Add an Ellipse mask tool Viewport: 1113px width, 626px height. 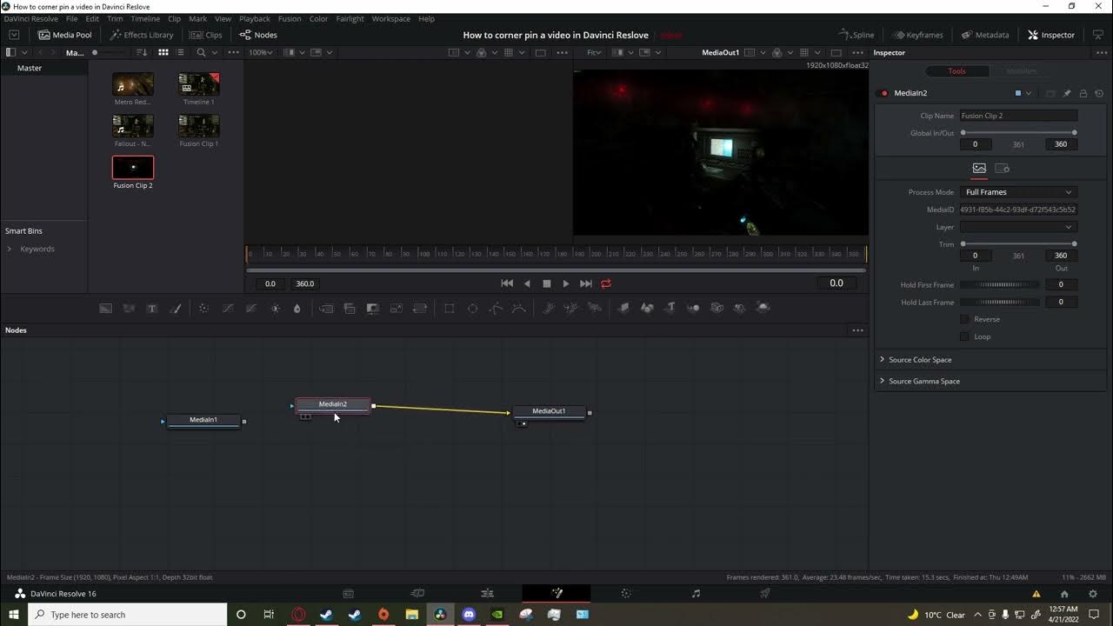[x=473, y=308]
